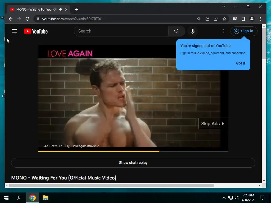Image resolution: width=271 pixels, height=203 pixels.
Task: Open the ad info circle icon
Action: coord(69,146)
